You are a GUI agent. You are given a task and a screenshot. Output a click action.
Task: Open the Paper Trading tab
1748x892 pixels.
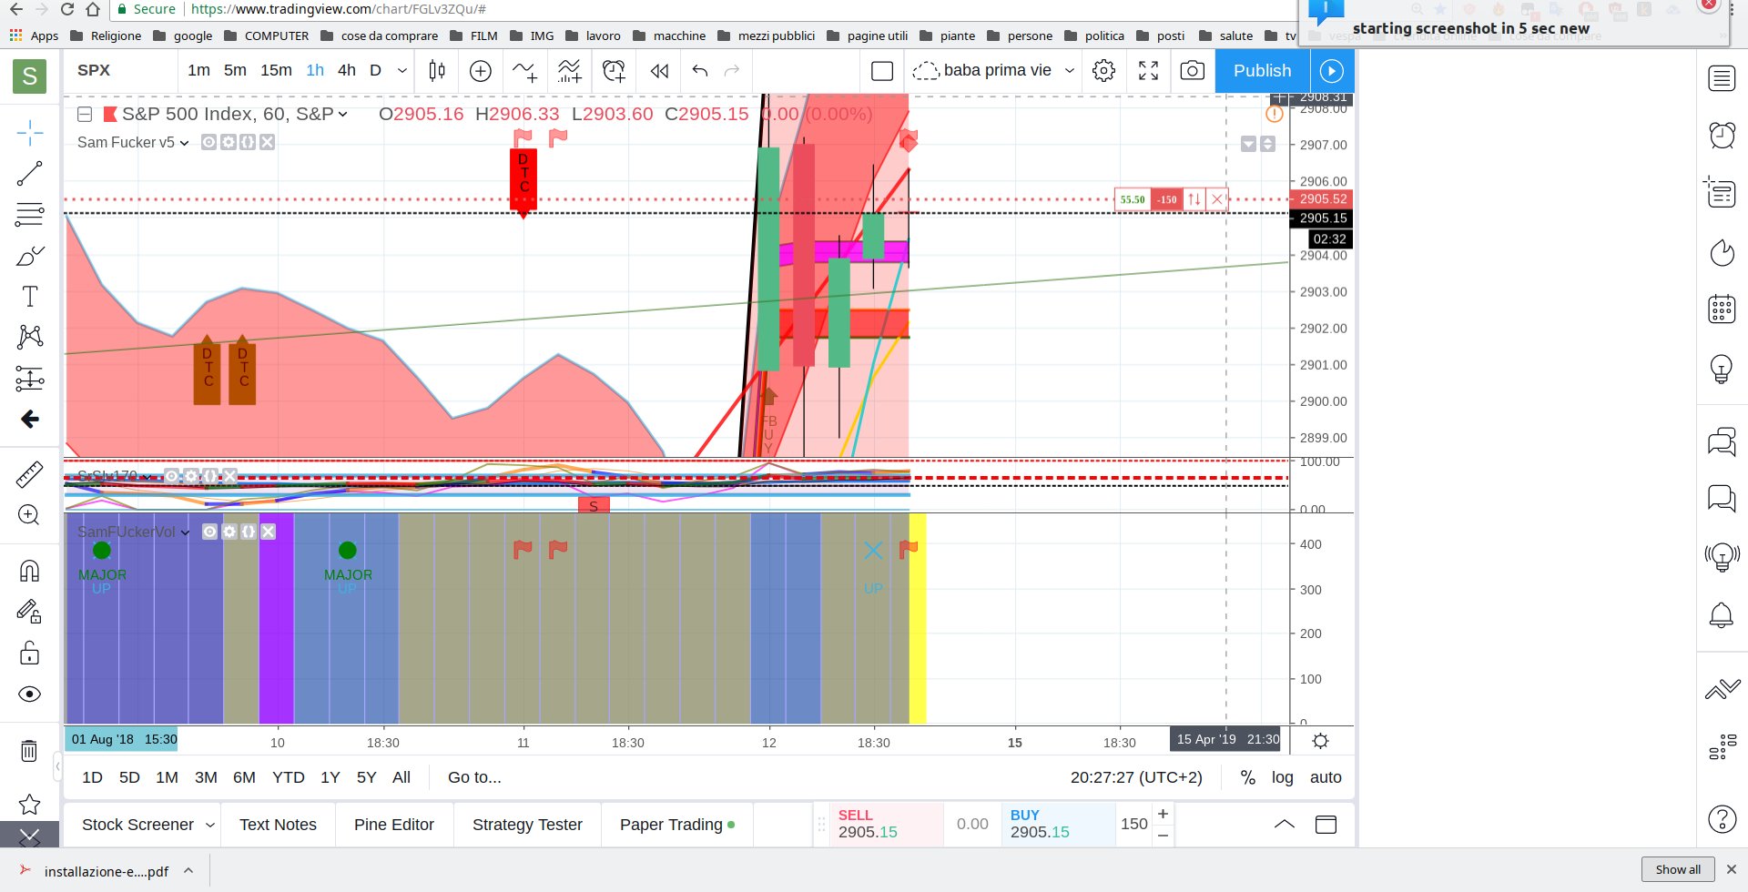pos(676,825)
